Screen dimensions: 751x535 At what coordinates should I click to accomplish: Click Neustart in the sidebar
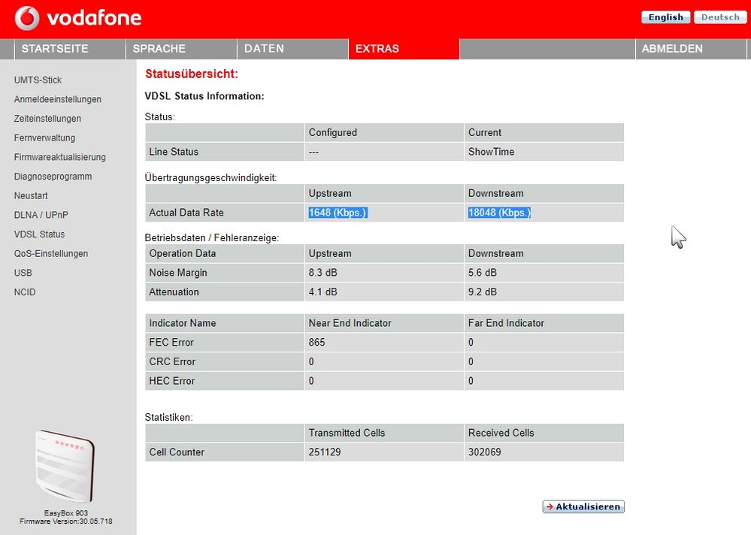[31, 195]
